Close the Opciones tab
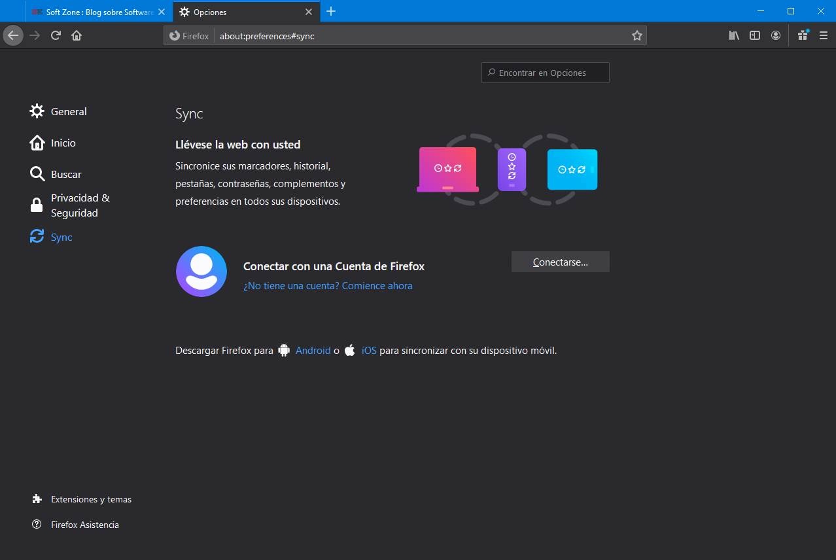 point(309,12)
